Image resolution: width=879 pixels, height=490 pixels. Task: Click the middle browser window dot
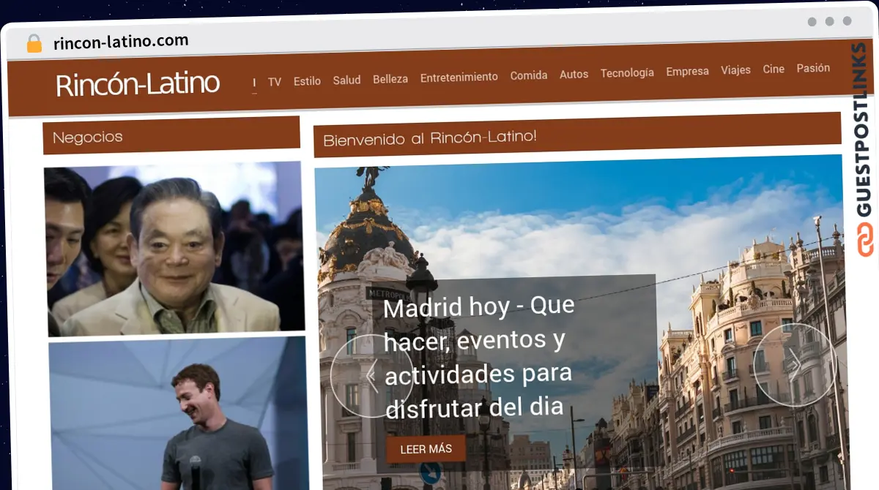point(828,22)
